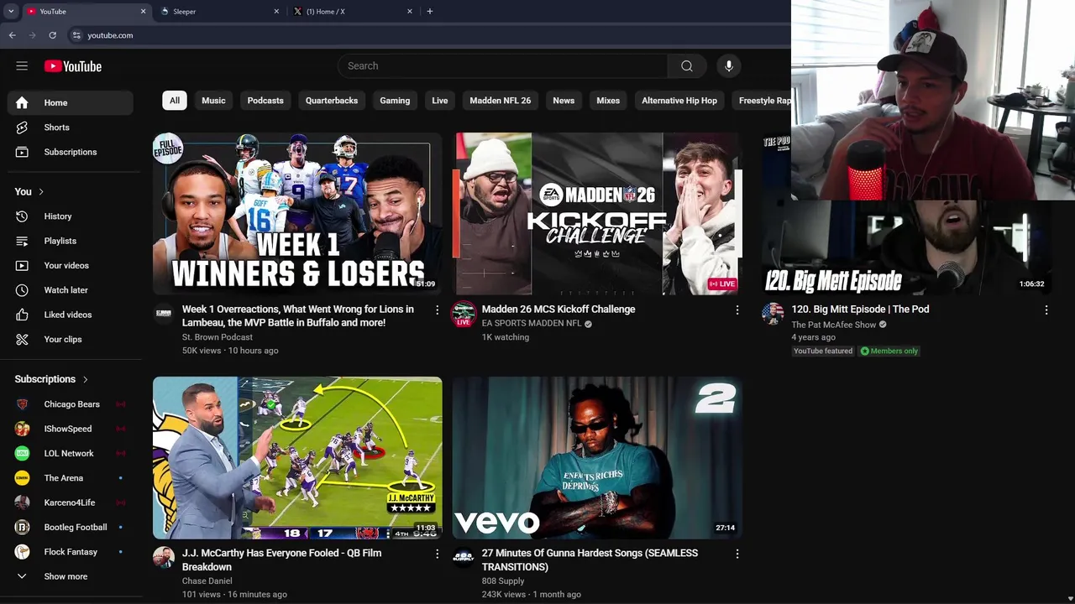Select the Live filter chip
This screenshot has height=604, width=1075.
tap(440, 101)
